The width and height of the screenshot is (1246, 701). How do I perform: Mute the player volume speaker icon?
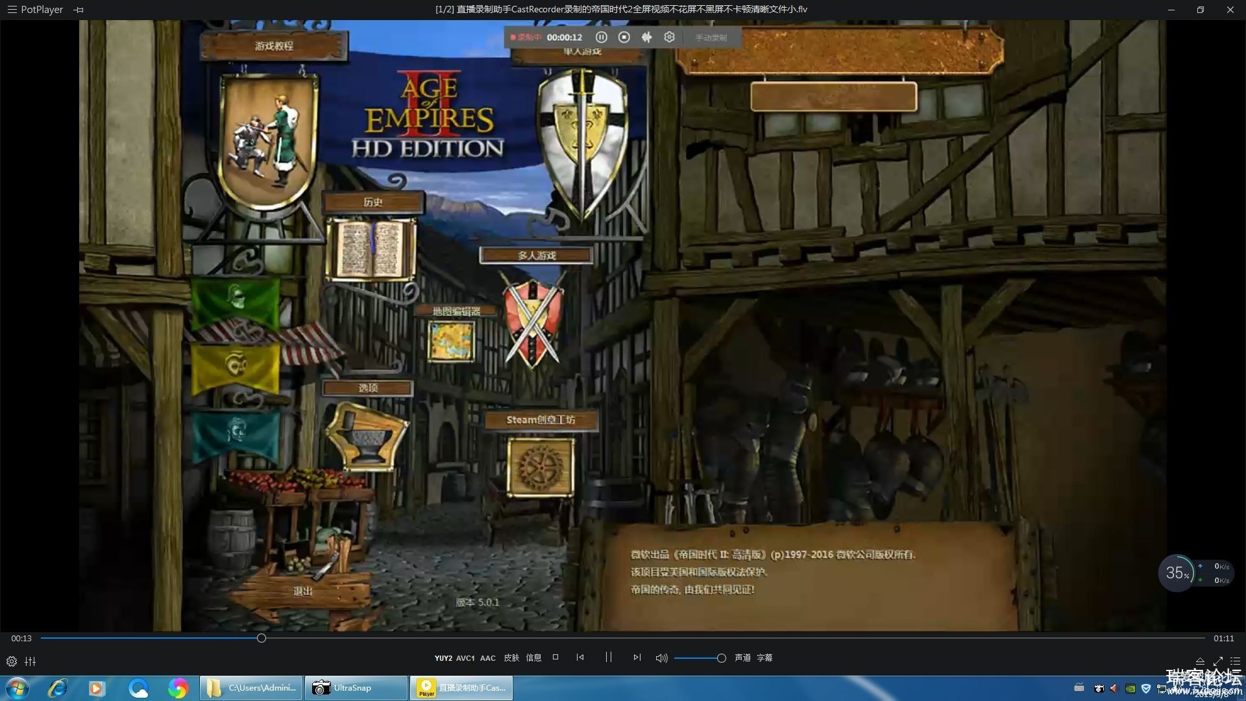click(x=661, y=658)
